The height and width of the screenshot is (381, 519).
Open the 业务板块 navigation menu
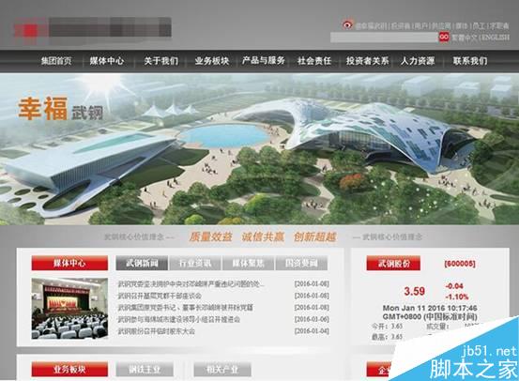[x=212, y=61]
